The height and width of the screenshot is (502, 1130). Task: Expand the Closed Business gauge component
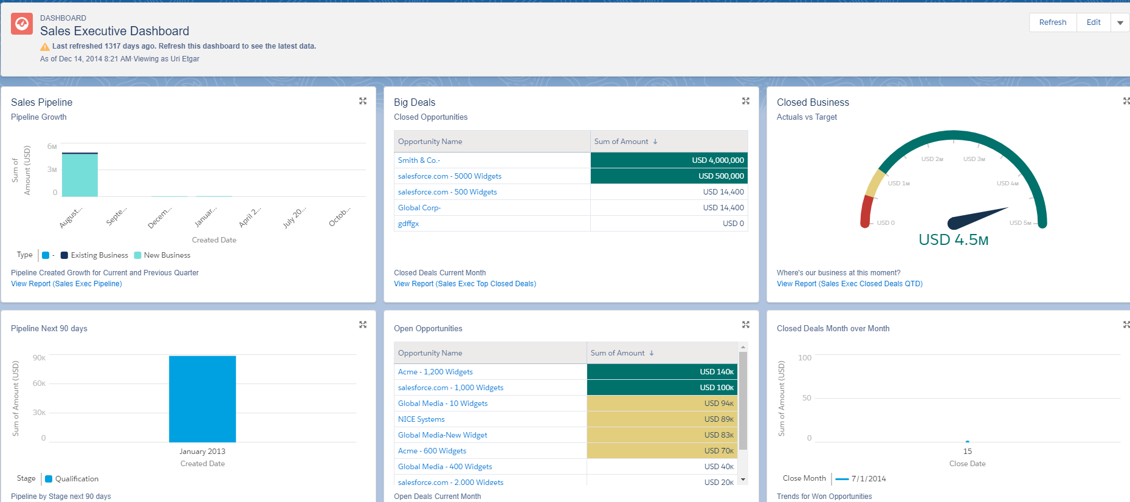coord(1126,101)
